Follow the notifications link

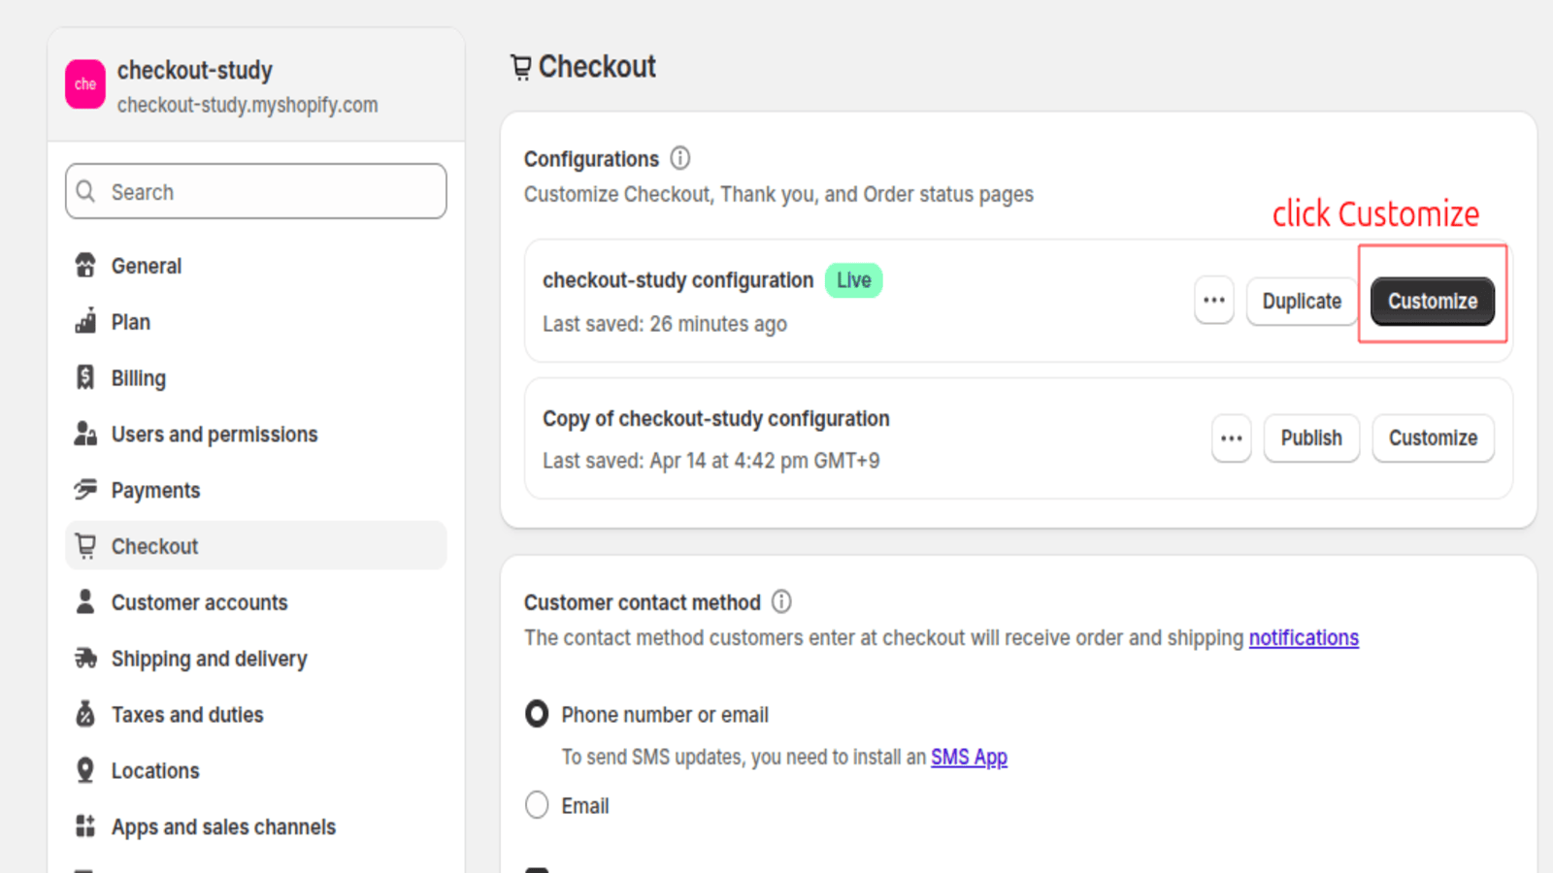[x=1304, y=637]
